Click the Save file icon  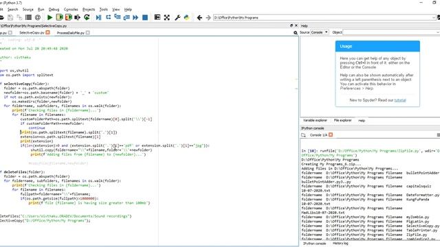coord(10,17)
